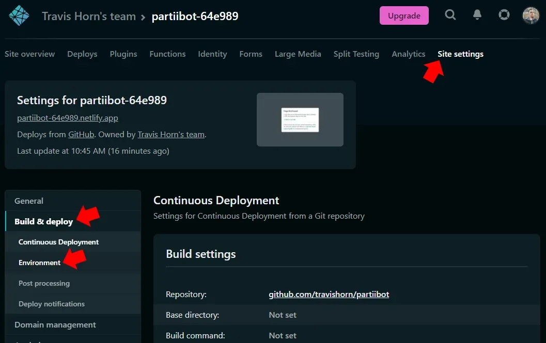Select Build & deploy in the sidebar
The width and height of the screenshot is (546, 343).
(43, 221)
